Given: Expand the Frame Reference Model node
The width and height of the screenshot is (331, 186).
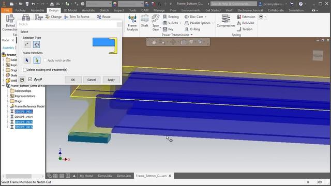Looking at the screenshot, I should pyautogui.click(x=7, y=106).
